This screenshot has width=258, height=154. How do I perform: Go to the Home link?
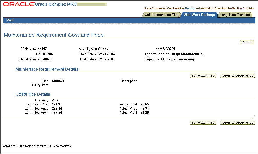pyautogui.click(x=147, y=9)
